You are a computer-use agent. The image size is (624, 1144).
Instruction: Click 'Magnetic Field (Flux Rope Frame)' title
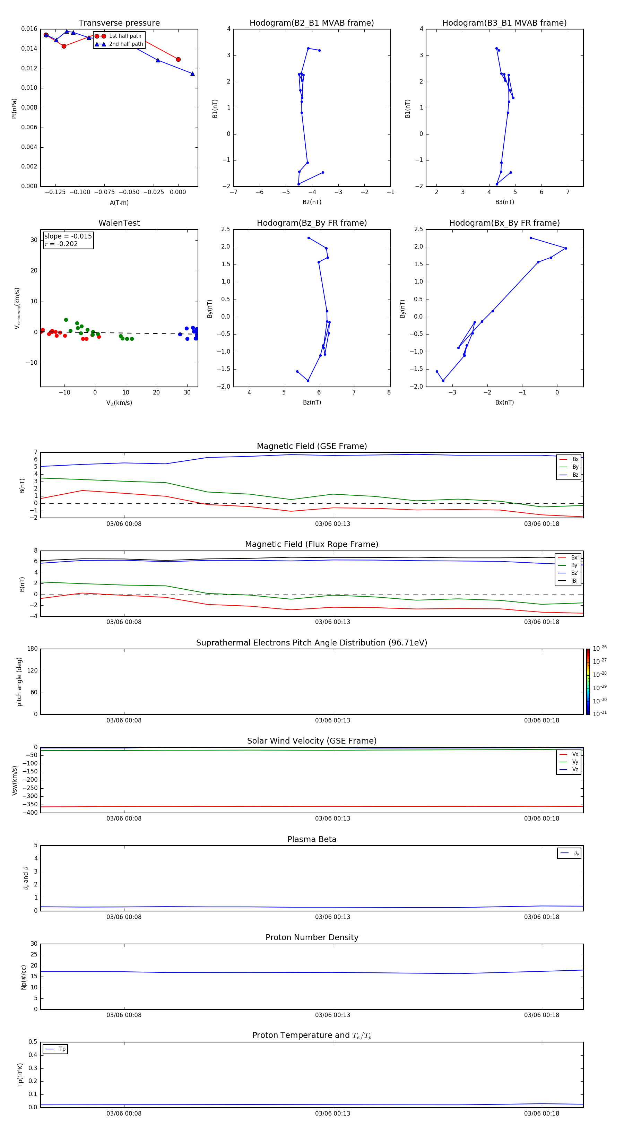[x=312, y=545]
